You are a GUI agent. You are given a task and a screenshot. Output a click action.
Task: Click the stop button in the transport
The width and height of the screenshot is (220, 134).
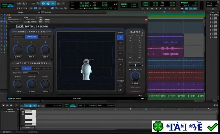pos(166,9)
